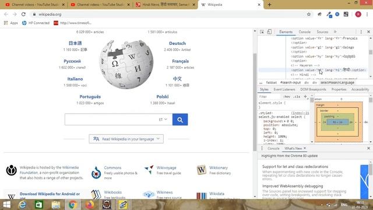Viewport: 373px width, 210px height.
Task: Open the Deutsch Wikipedia link
Action: [x=177, y=43]
